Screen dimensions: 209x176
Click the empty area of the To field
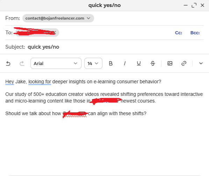pos(116,33)
